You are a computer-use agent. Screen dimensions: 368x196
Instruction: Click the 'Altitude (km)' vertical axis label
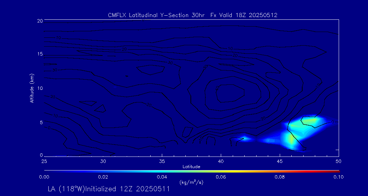click(x=32, y=88)
